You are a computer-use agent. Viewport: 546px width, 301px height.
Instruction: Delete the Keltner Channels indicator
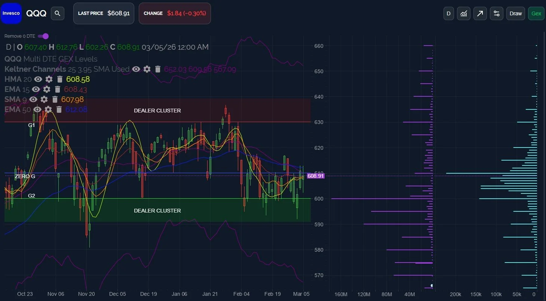click(158, 69)
